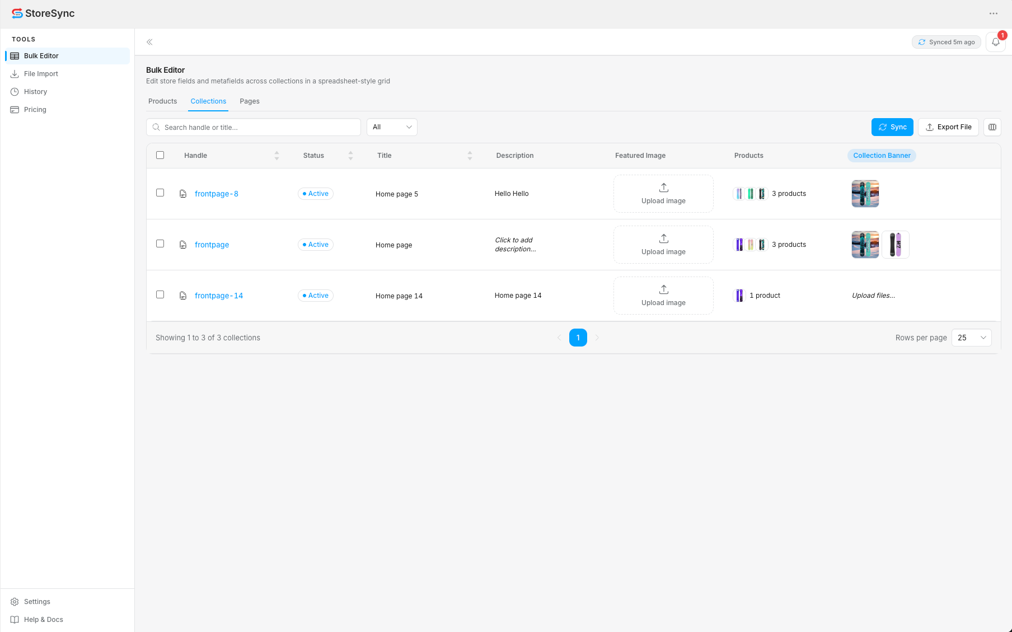Sort by the Title column arrows
Viewport: 1012px width, 632px height.
click(470, 156)
